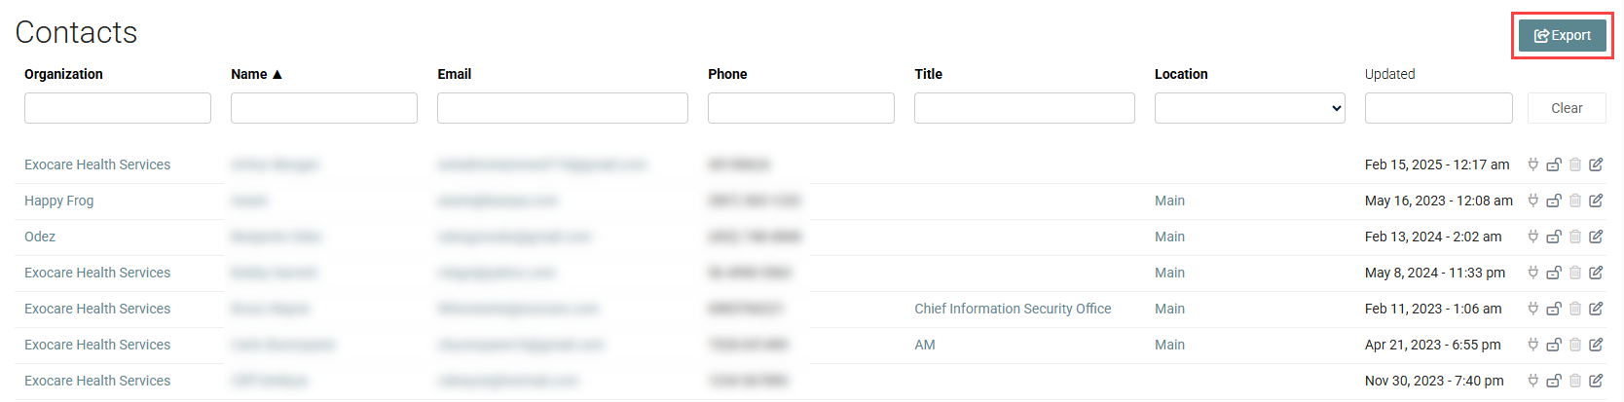This screenshot has height=402, width=1624.
Task: Sort contacts by the Name column
Action: 256,74
